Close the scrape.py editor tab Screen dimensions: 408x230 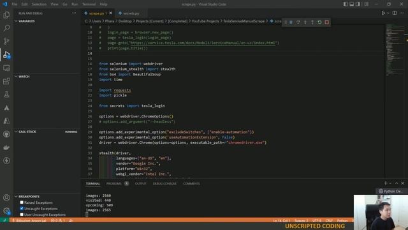(110, 13)
